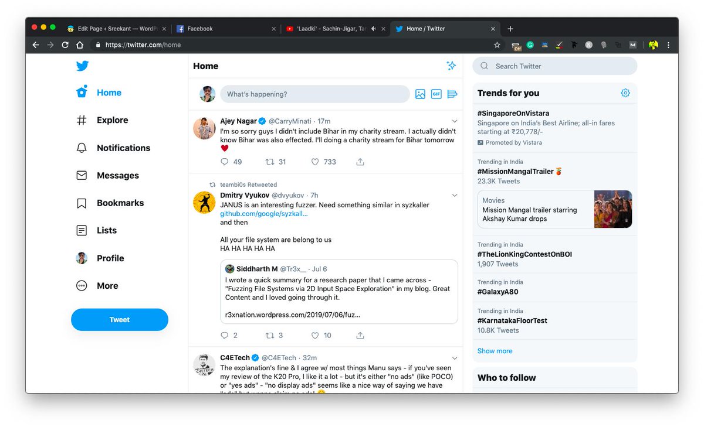Open the More menu in the sidebar
The height and width of the screenshot is (427, 704).
coord(97,285)
